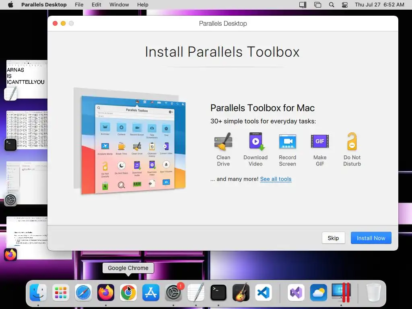Switch to the Terminal window thumbnail in Stage Manager
This screenshot has height=309, width=412.
pos(27,130)
